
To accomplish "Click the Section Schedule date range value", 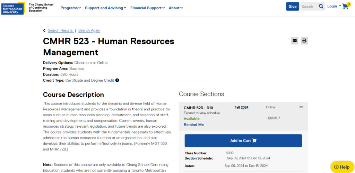I will 249,158.
